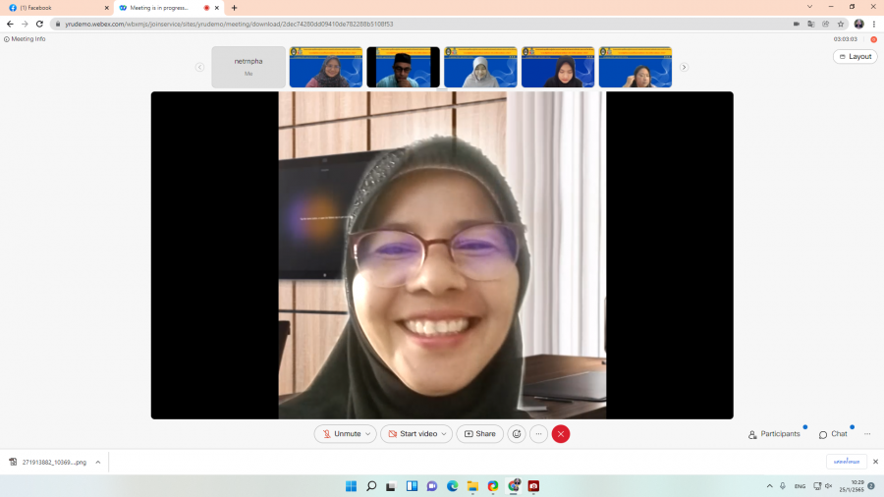Expand the downloaded png file menu
The image size is (884, 497).
click(x=98, y=462)
